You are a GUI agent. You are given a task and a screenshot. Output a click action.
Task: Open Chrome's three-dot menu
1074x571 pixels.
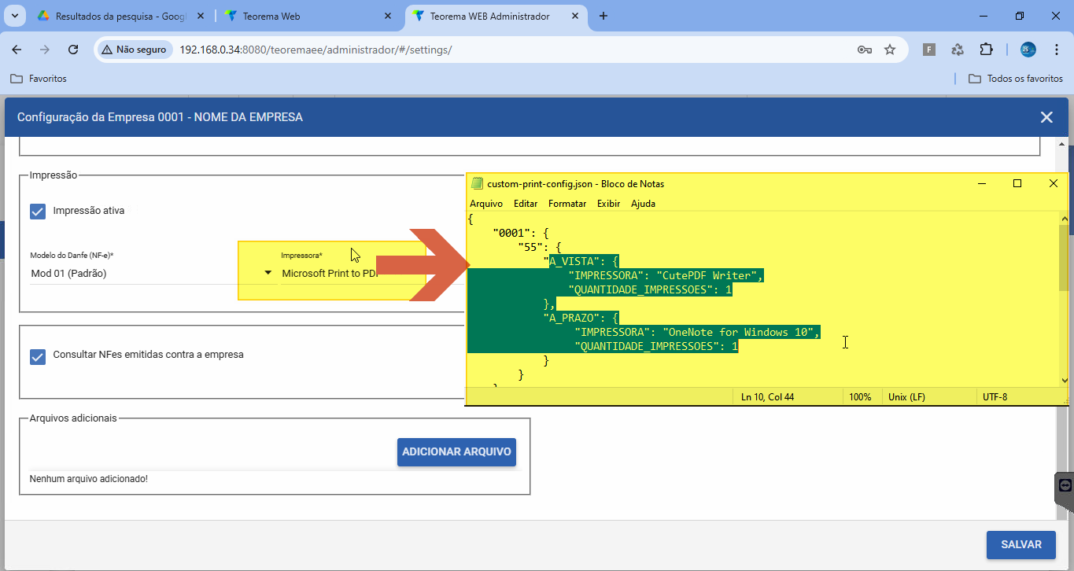click(1057, 50)
